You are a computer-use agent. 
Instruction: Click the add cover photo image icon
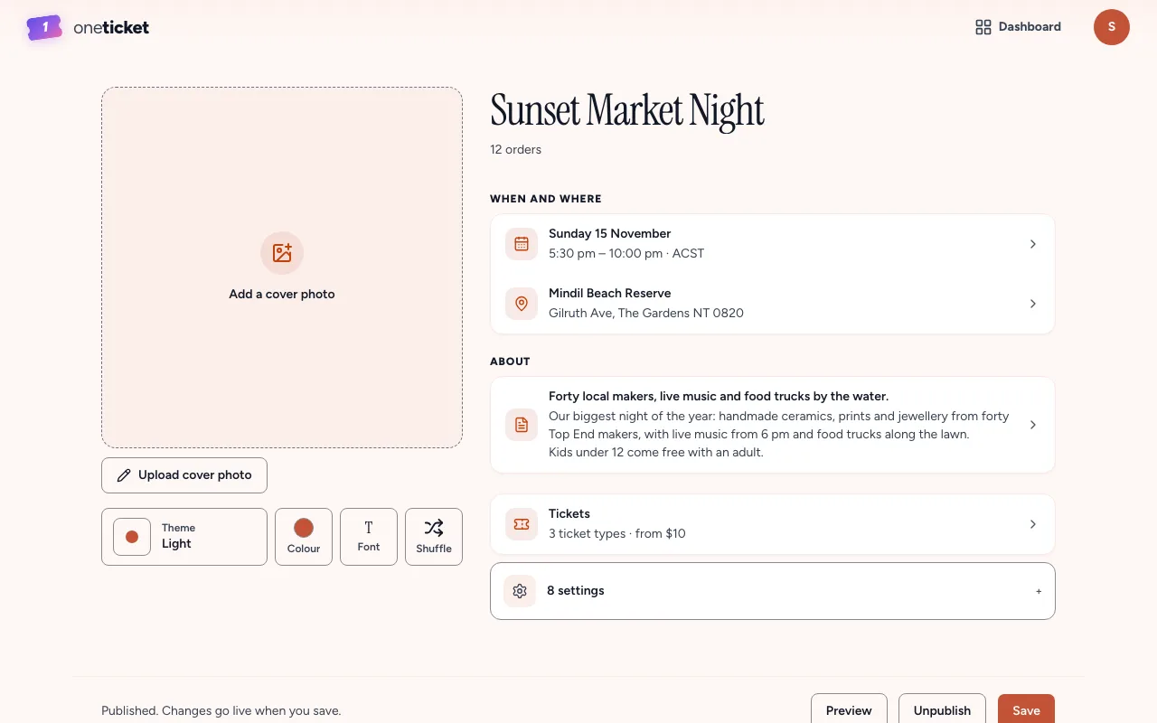(x=282, y=253)
